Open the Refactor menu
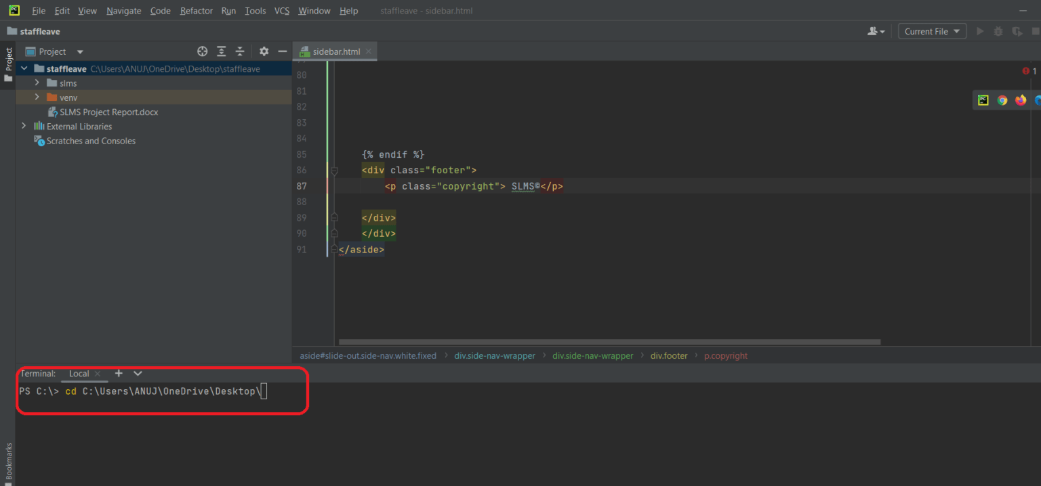Image resolution: width=1041 pixels, height=486 pixels. click(196, 10)
